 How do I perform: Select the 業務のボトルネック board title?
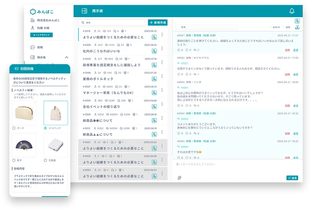[x=98, y=79]
